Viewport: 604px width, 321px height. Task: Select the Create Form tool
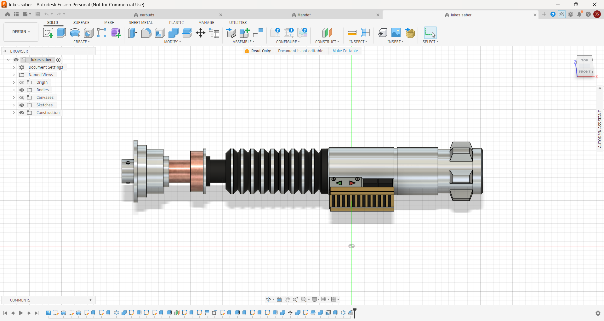(116, 33)
